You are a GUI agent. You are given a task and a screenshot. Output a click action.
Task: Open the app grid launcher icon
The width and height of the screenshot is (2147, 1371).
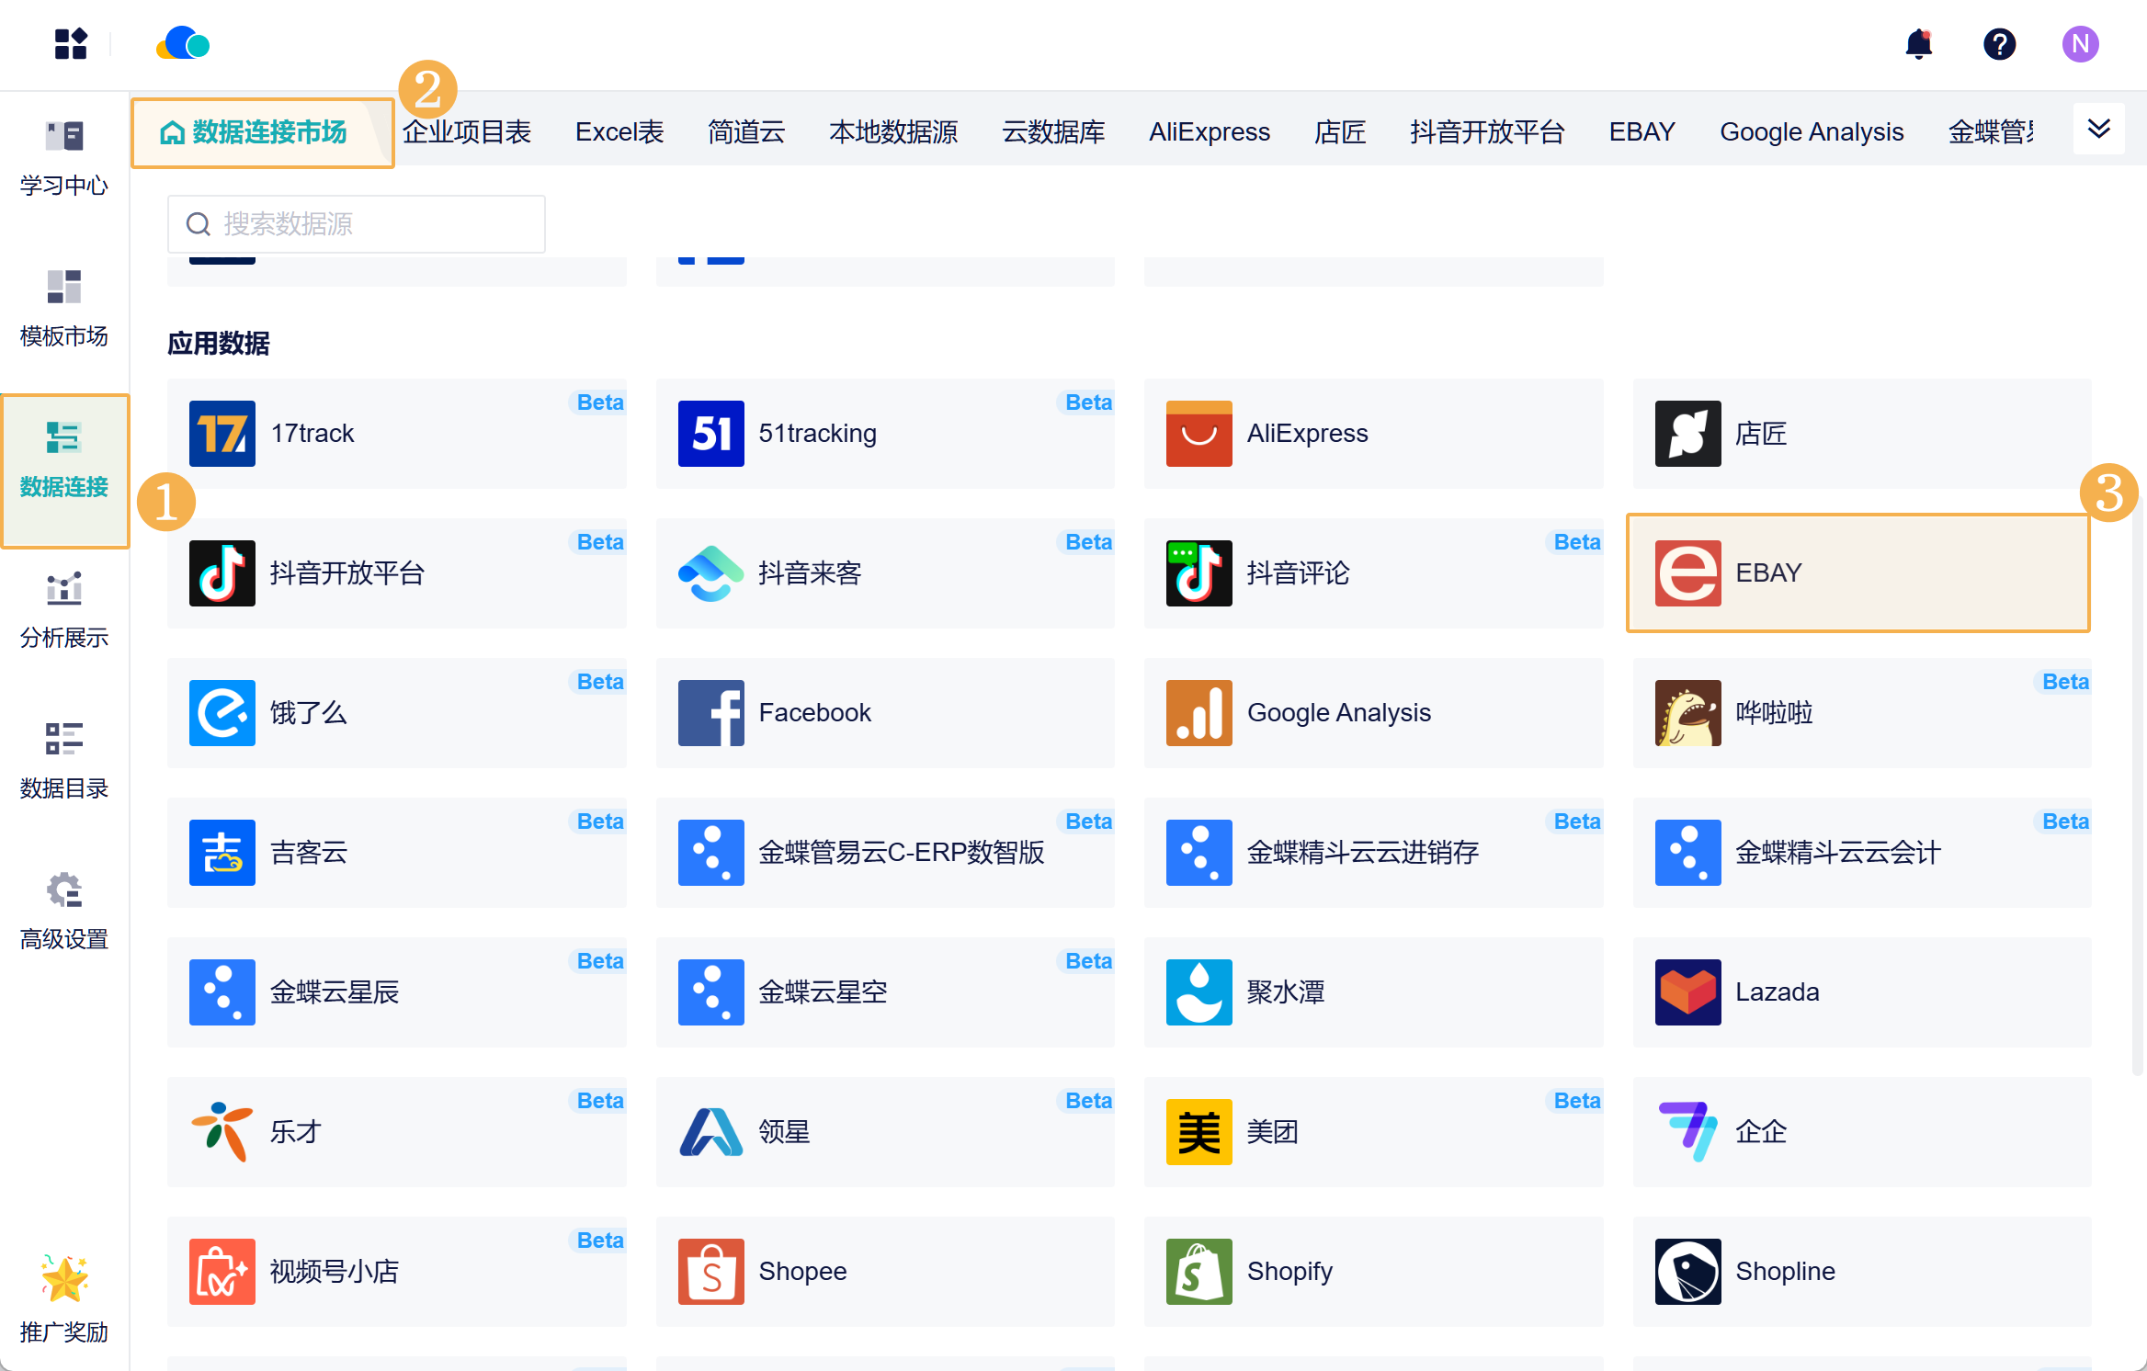tap(71, 44)
